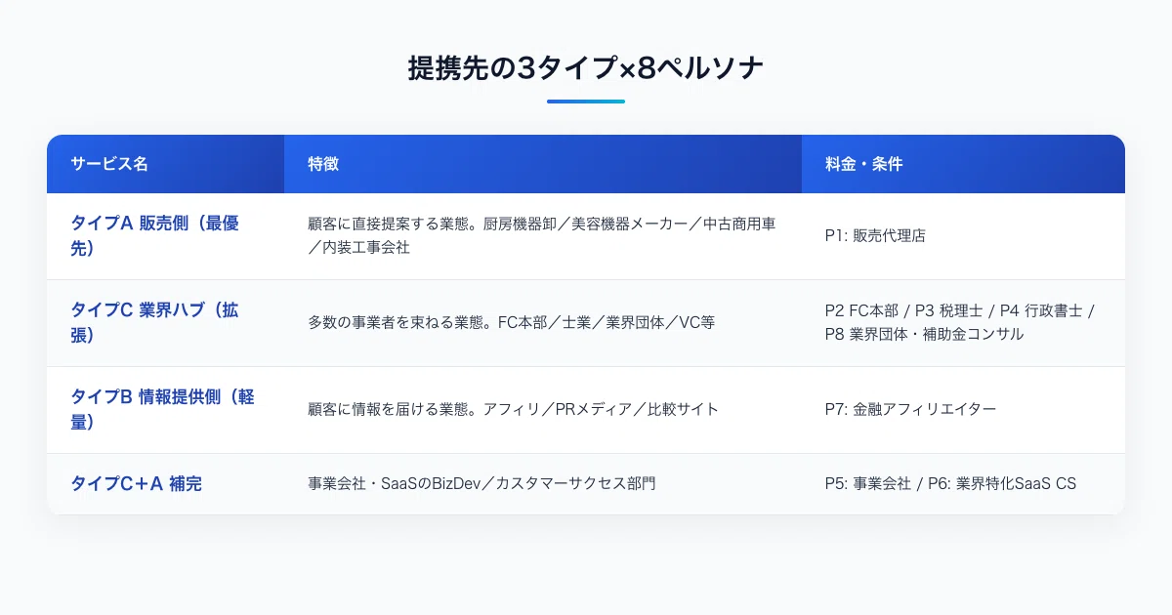Image resolution: width=1172 pixels, height=615 pixels.
Task: Click the P2 FC本部 / P3 税理士 cell
Action: point(961,322)
